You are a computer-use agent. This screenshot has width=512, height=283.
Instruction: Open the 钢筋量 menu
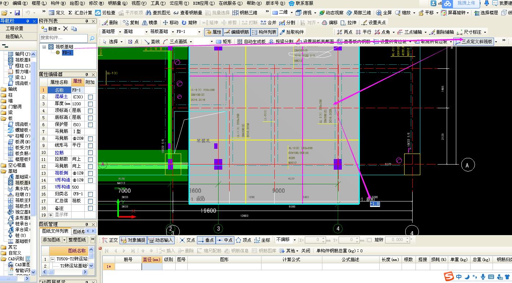[118, 3]
